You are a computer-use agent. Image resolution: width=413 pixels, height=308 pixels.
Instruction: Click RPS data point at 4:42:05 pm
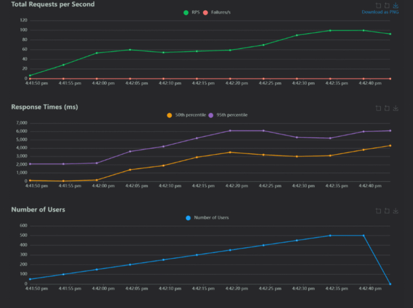pyautogui.click(x=130, y=50)
